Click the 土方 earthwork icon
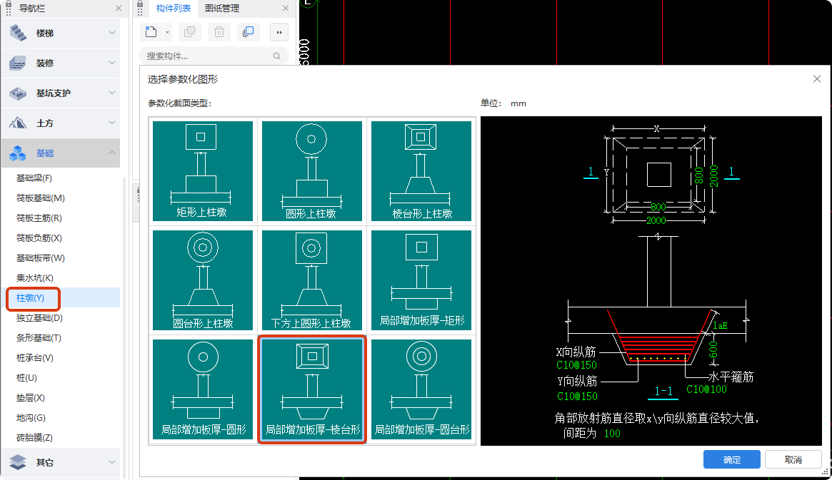Viewport: 832px width, 480px height. click(18, 123)
